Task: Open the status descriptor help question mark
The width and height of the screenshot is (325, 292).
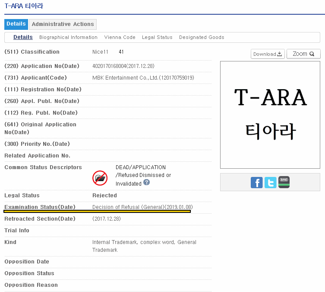Action: pos(147,183)
